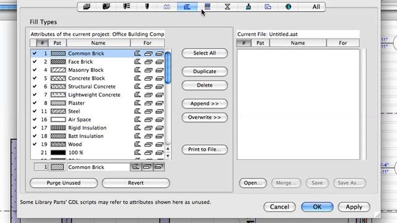Toggle checkmark for Steel row

(35, 111)
